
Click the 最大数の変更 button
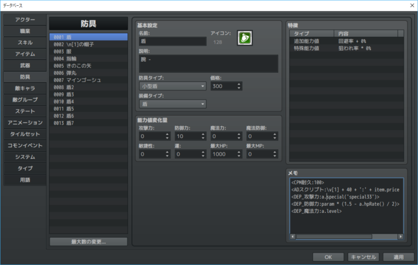(x=89, y=242)
